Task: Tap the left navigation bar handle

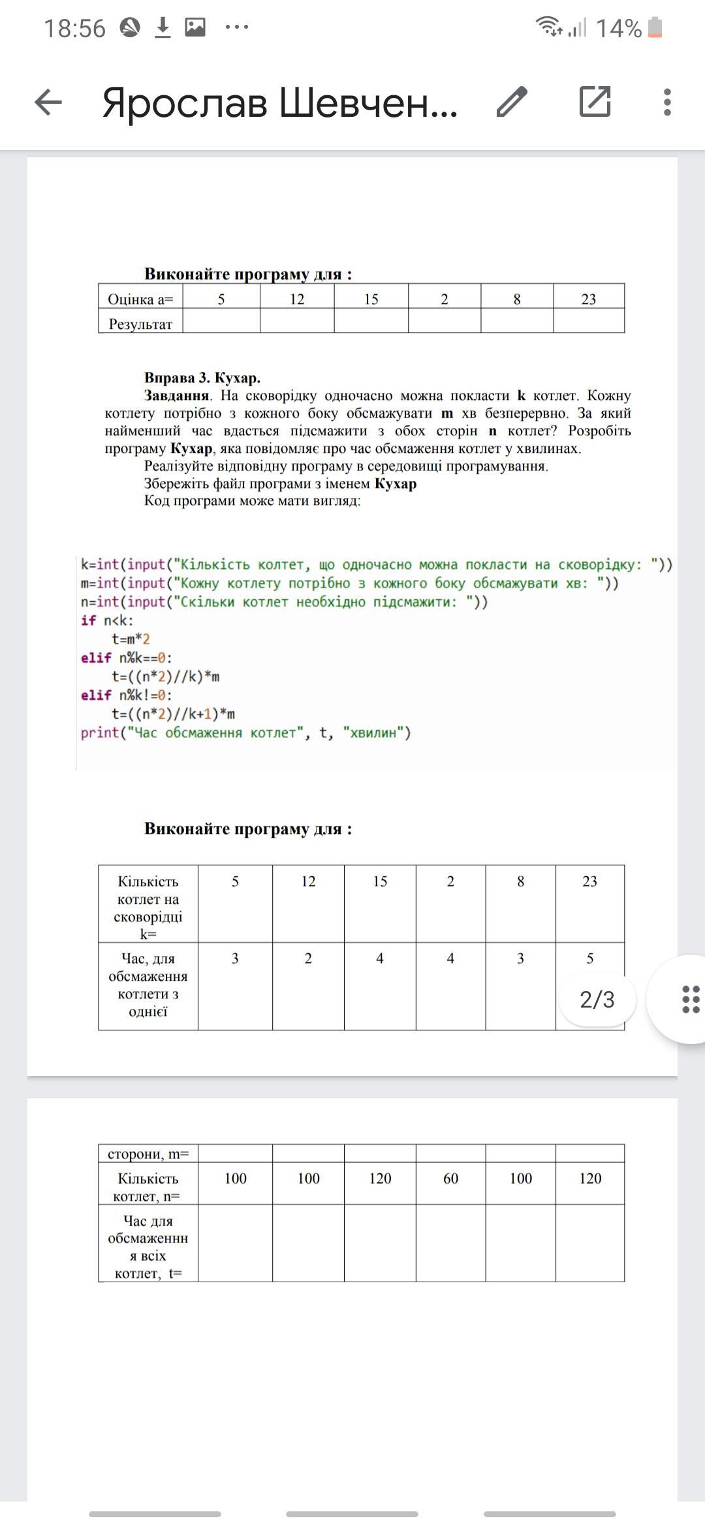Action: point(155,1514)
